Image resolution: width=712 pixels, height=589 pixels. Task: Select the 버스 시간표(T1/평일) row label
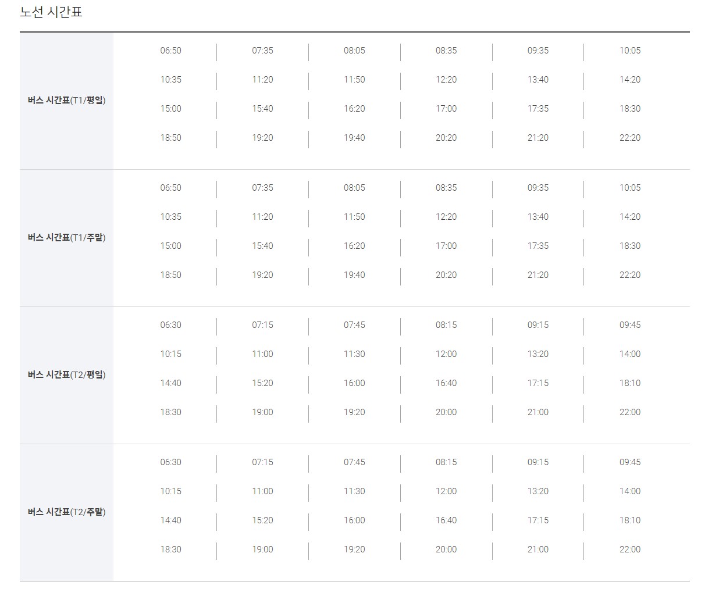click(67, 101)
